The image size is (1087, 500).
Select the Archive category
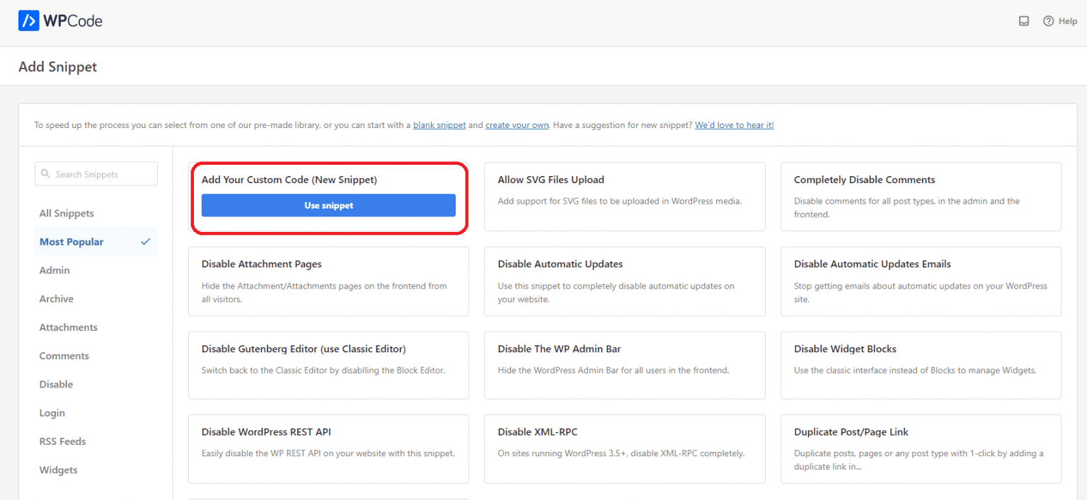click(56, 298)
